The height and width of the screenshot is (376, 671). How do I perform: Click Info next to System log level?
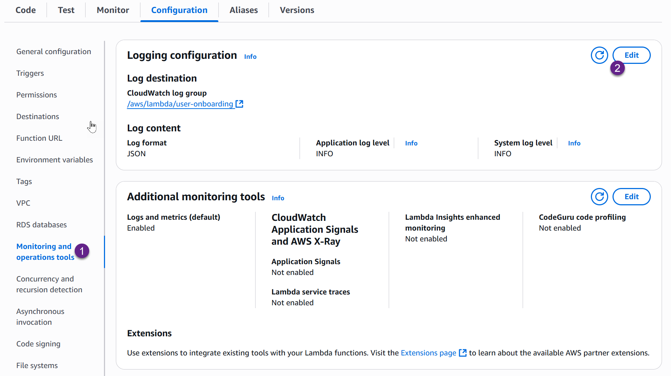(574, 143)
